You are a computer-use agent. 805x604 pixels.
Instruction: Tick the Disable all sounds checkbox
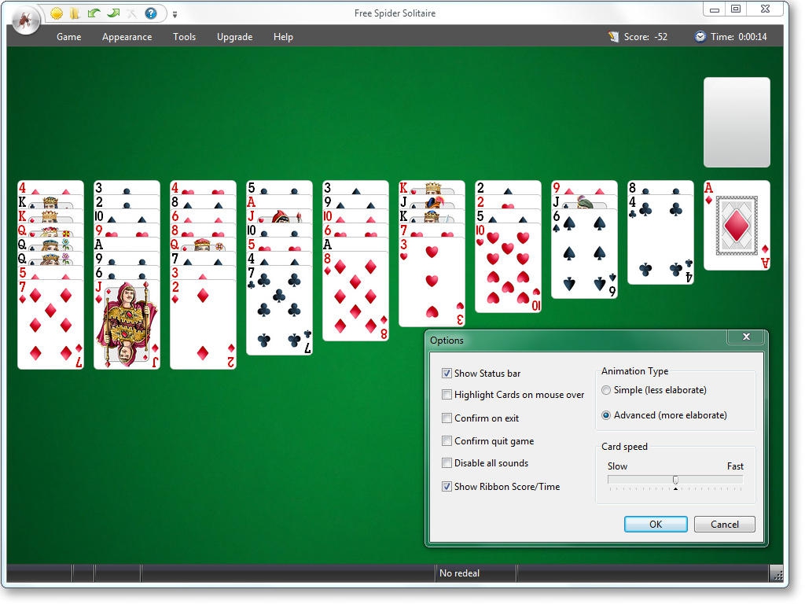click(447, 462)
